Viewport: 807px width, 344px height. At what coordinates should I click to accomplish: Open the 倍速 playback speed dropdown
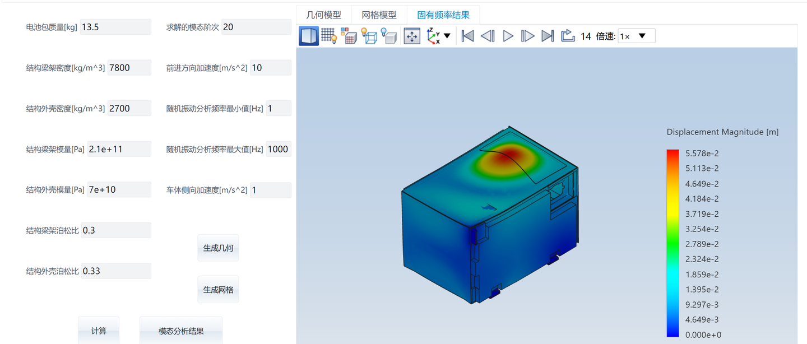coord(636,36)
